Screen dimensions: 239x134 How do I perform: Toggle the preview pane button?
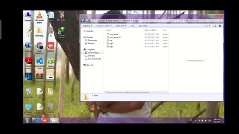214,26
